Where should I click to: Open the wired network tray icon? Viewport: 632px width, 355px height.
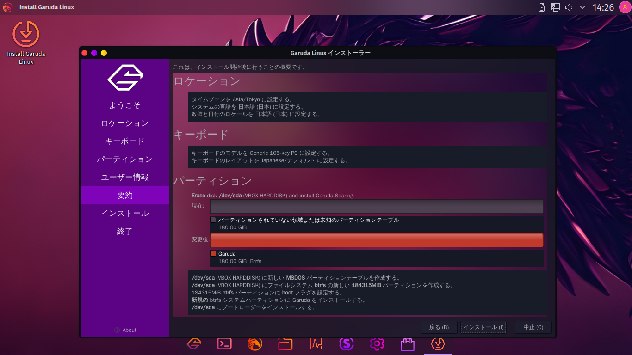[556, 7]
